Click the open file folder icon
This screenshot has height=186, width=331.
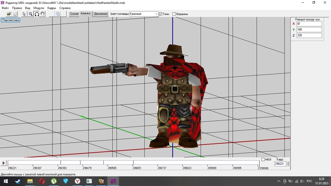9,14
